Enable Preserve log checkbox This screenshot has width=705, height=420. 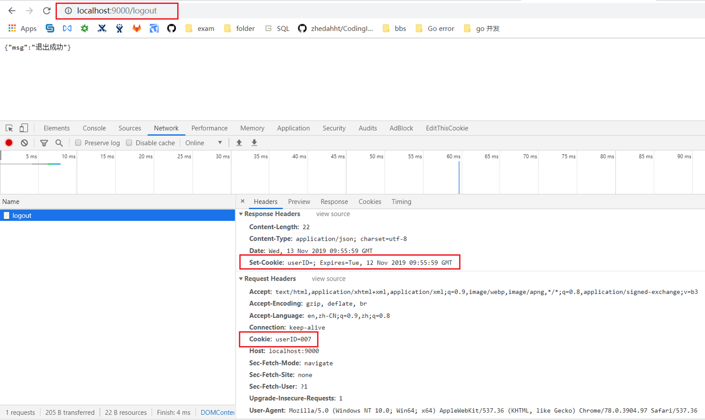78,143
